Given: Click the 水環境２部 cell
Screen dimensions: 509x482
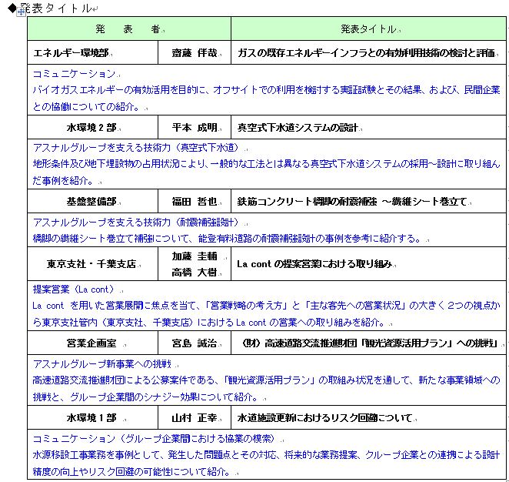Looking at the screenshot, I should pyautogui.click(x=93, y=127).
